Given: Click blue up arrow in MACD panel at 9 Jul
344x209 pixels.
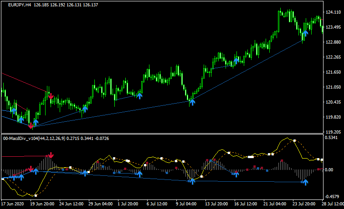Looking at the screenshot, I should tap(192, 181).
